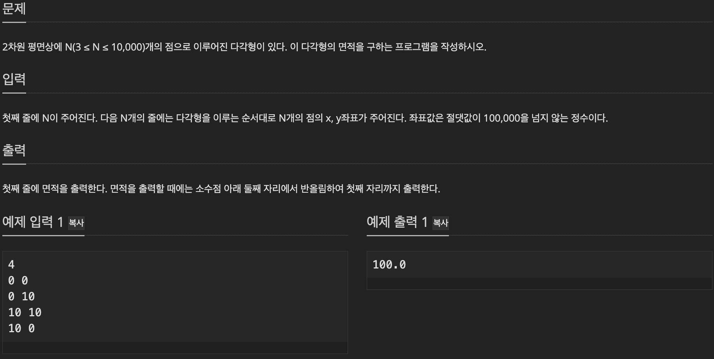The image size is (714, 359).
Task: Select the 예제 출력 1 heading text
Action: (397, 222)
